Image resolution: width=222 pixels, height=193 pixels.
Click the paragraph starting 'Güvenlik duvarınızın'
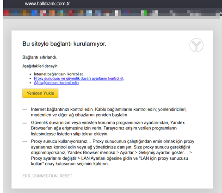pos(108,128)
